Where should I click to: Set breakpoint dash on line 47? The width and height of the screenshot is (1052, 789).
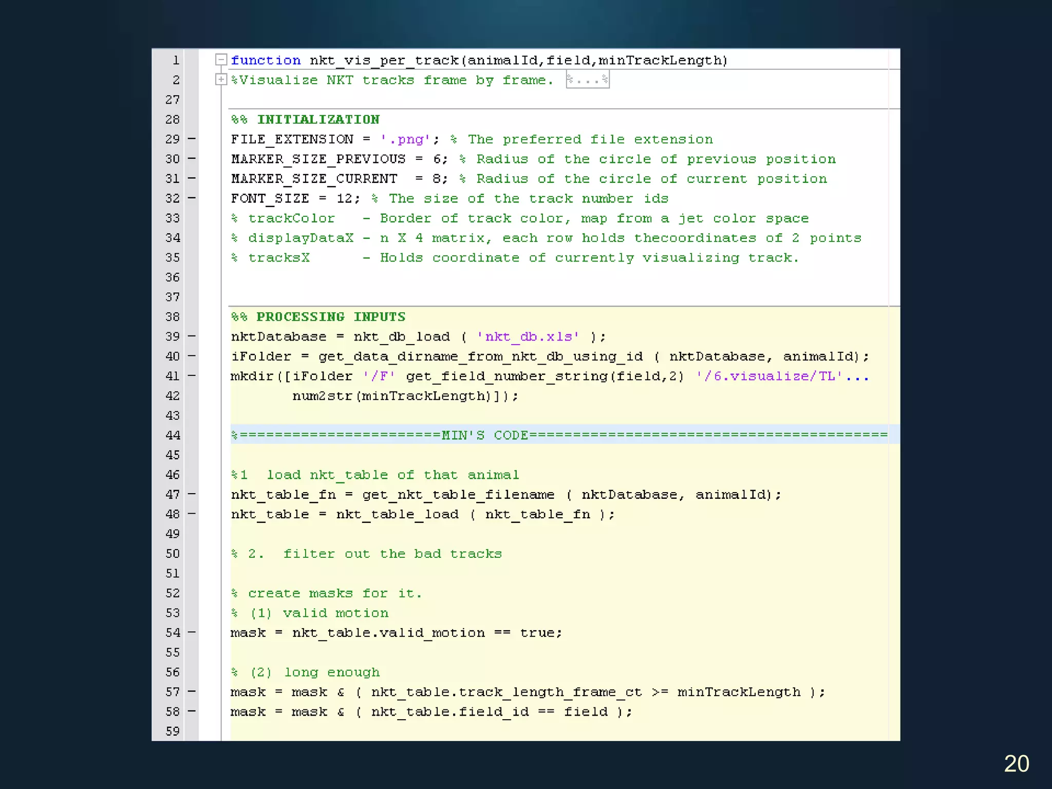tap(192, 494)
